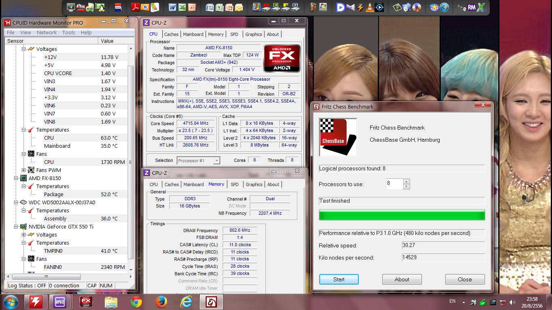
Task: Open SPD tab in the CPU-Z memory timings window
Action: (x=235, y=184)
